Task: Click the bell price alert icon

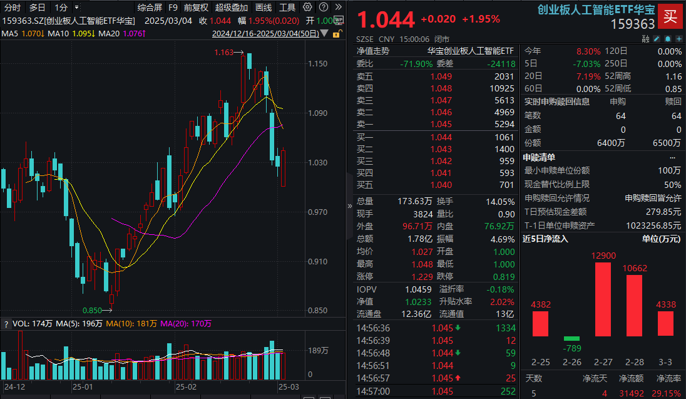Action: 667,38
